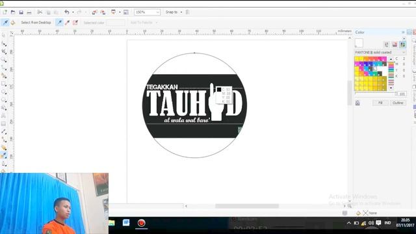Open the undo history dropdown arrow
The image size is (416, 234).
[73, 12]
